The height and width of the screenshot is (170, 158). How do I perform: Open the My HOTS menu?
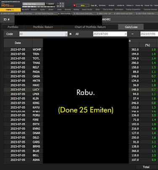25,10
